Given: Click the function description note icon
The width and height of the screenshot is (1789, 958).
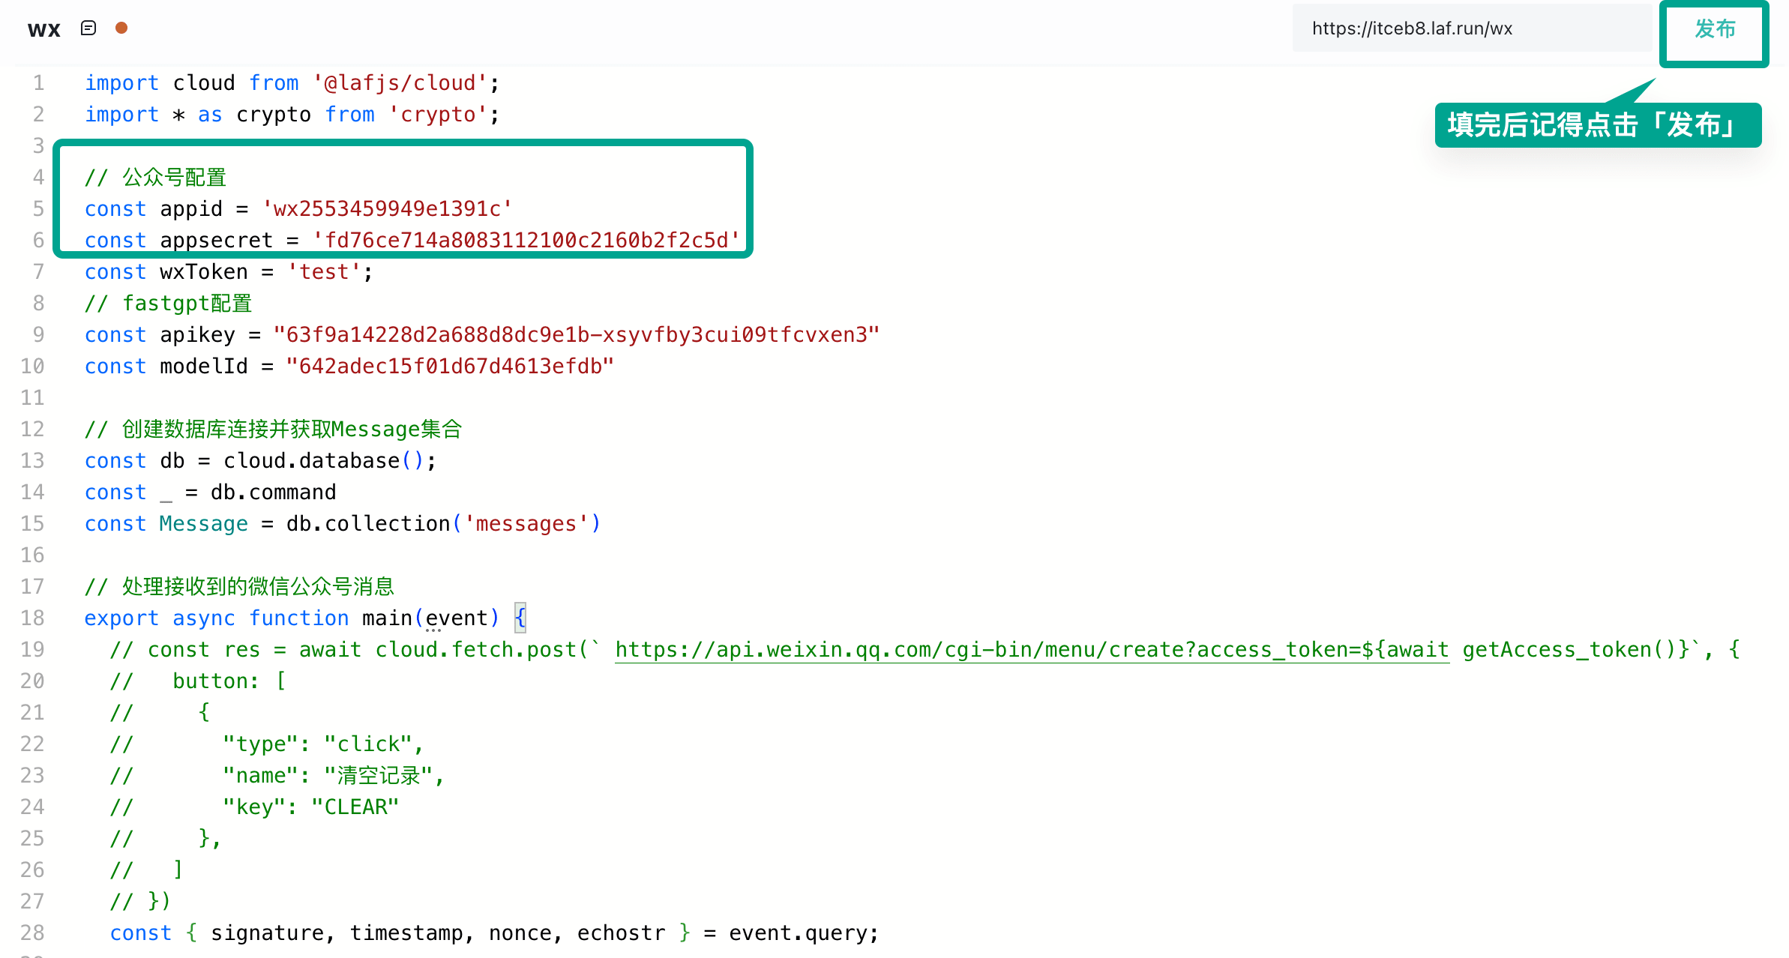Looking at the screenshot, I should coord(88,28).
